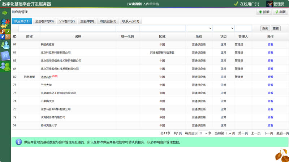Click the 刷新 refresh button

coord(280,12)
